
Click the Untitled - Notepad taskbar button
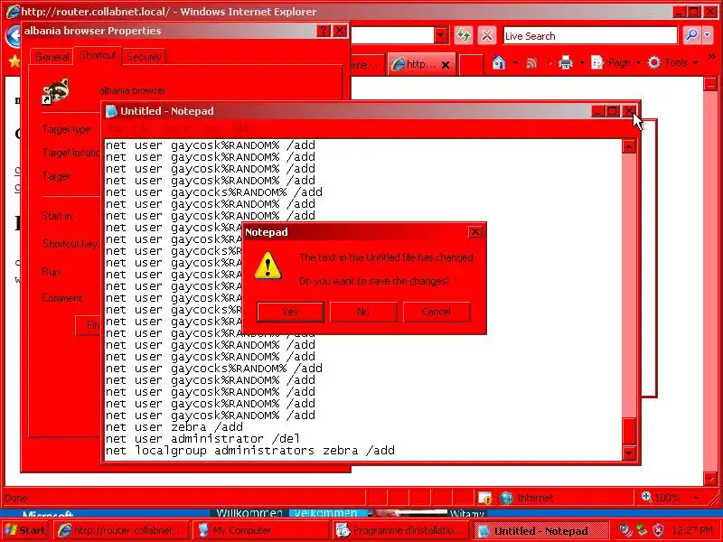pyautogui.click(x=540, y=531)
